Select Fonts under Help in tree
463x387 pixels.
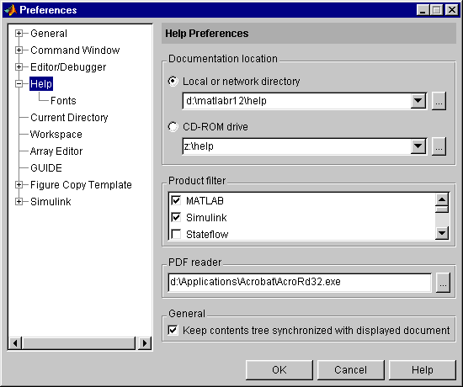click(63, 101)
